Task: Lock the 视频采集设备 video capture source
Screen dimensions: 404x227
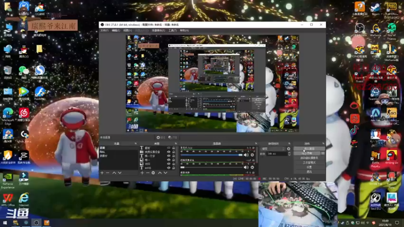Action: (x=174, y=152)
